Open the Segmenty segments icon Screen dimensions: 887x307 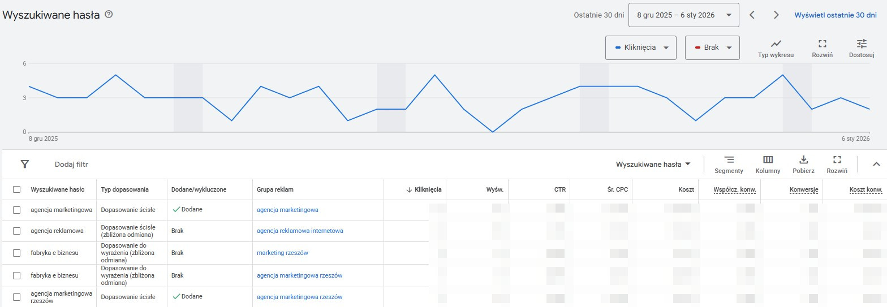729,160
